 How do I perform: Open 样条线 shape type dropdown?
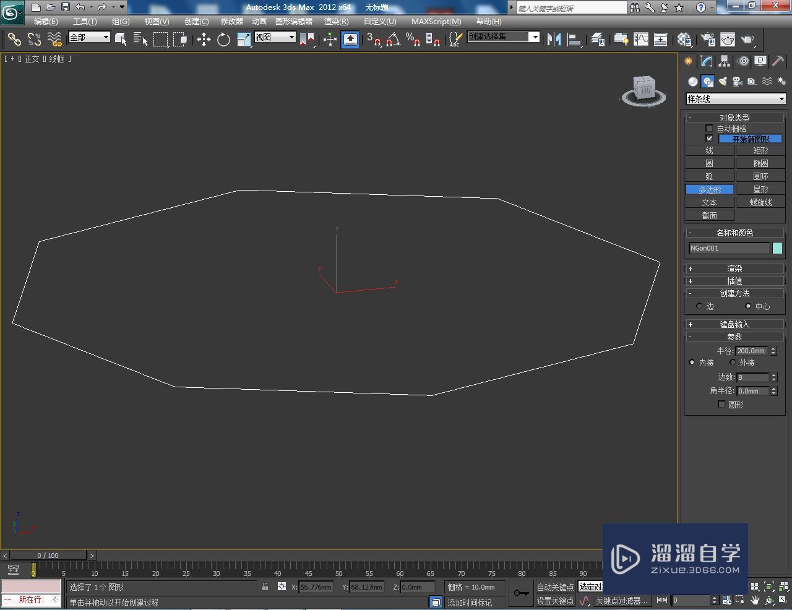pyautogui.click(x=736, y=99)
